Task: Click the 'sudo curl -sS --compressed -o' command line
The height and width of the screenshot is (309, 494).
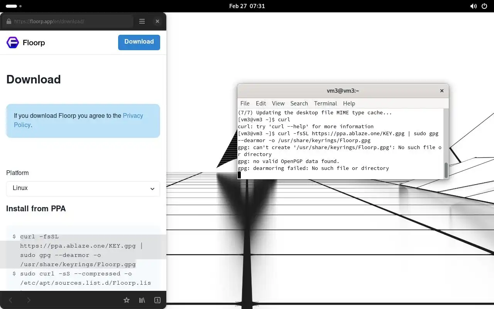Action: point(76,274)
